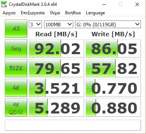Image resolution: width=146 pixels, height=134 pixels.
Task: Run all benchmarks with the All button
Action: 16,29
